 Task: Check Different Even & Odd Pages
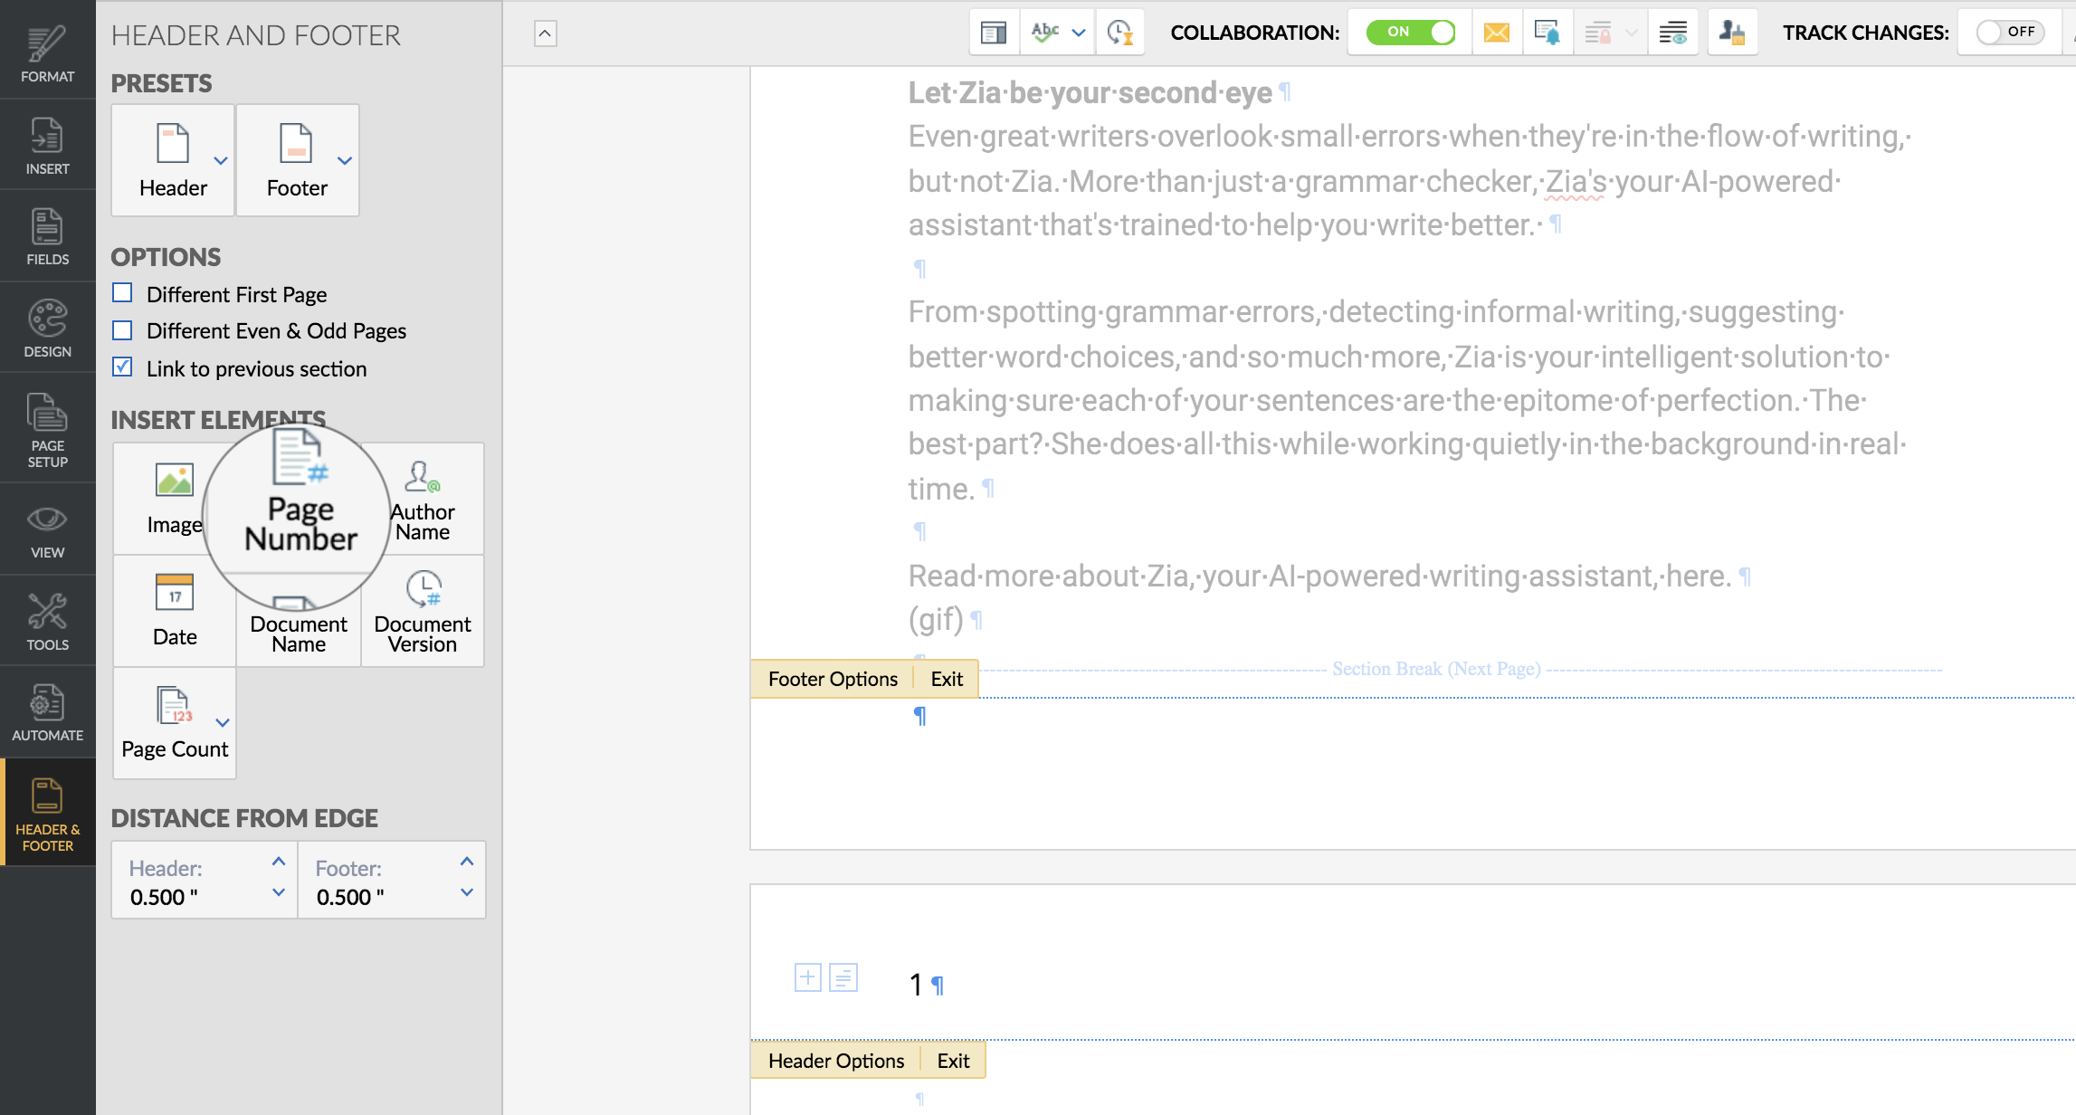click(x=122, y=330)
